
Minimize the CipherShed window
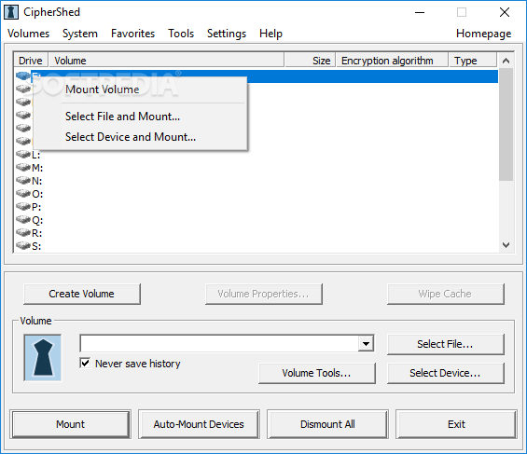point(420,12)
